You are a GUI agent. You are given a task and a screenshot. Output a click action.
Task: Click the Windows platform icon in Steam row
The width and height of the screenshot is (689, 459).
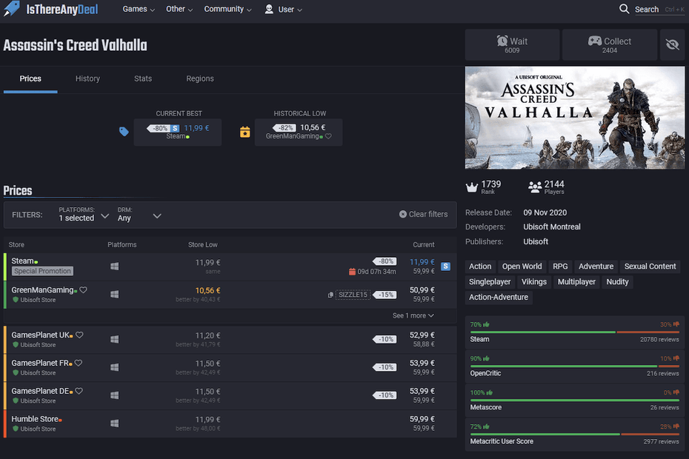point(115,267)
